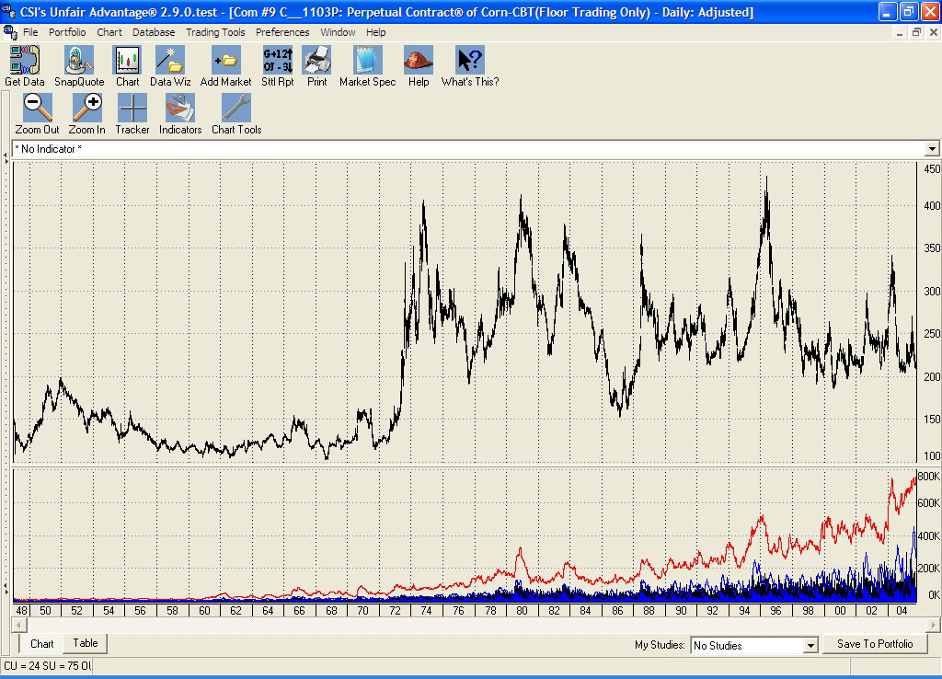Open the Database menu

(154, 32)
